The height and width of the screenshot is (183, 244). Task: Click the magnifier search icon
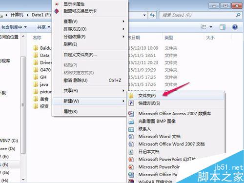coord(238,15)
